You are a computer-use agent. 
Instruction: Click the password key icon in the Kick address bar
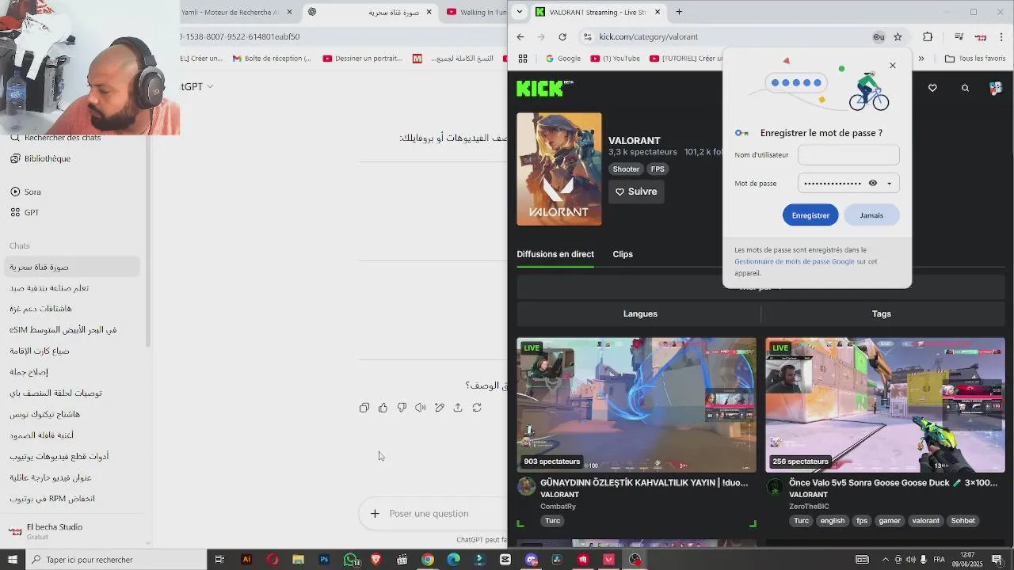click(x=879, y=36)
